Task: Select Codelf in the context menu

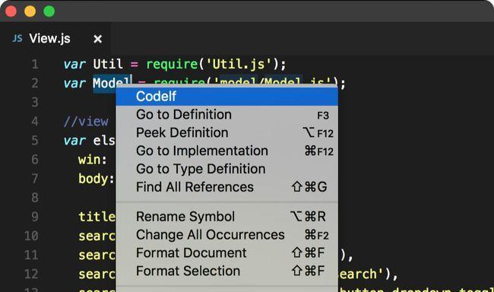Action: click(226, 96)
